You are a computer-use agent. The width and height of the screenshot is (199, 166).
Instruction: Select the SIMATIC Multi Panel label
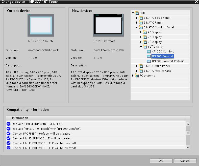[157, 66]
